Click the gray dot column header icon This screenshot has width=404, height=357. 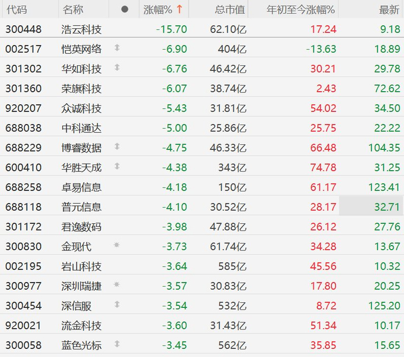point(125,10)
